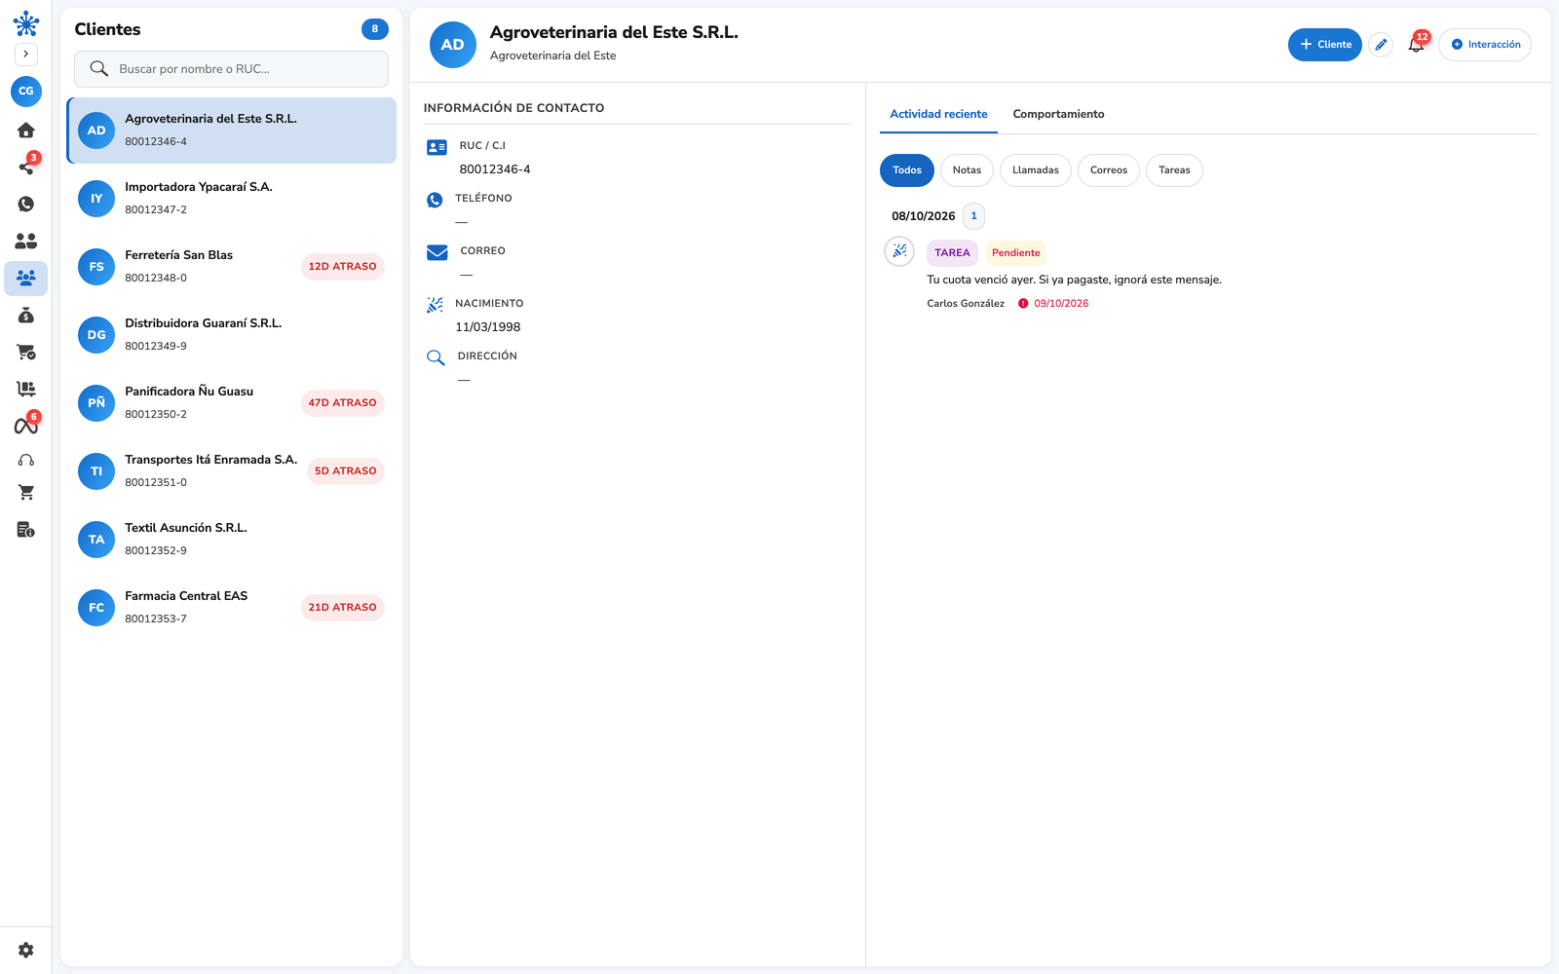Expand the sidebar with the chevron

[26, 55]
